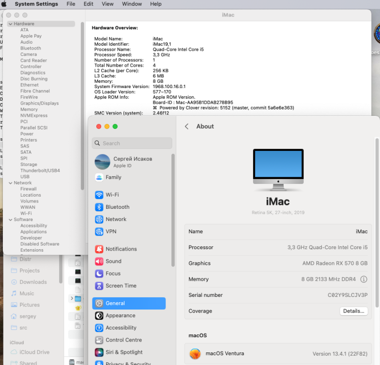The width and height of the screenshot is (380, 365).
Task: Open Screen Time hourglass icon
Action: tap(99, 286)
